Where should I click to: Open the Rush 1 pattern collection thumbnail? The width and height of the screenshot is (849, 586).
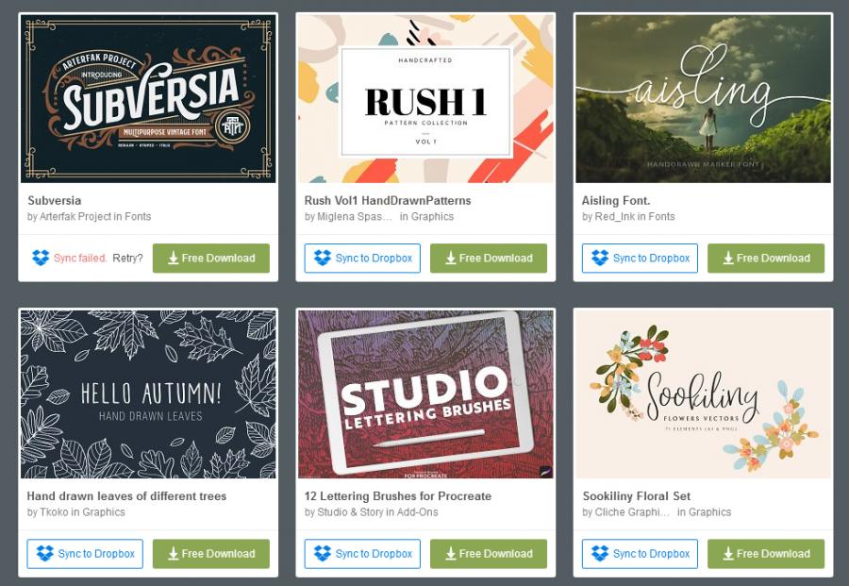pos(425,98)
